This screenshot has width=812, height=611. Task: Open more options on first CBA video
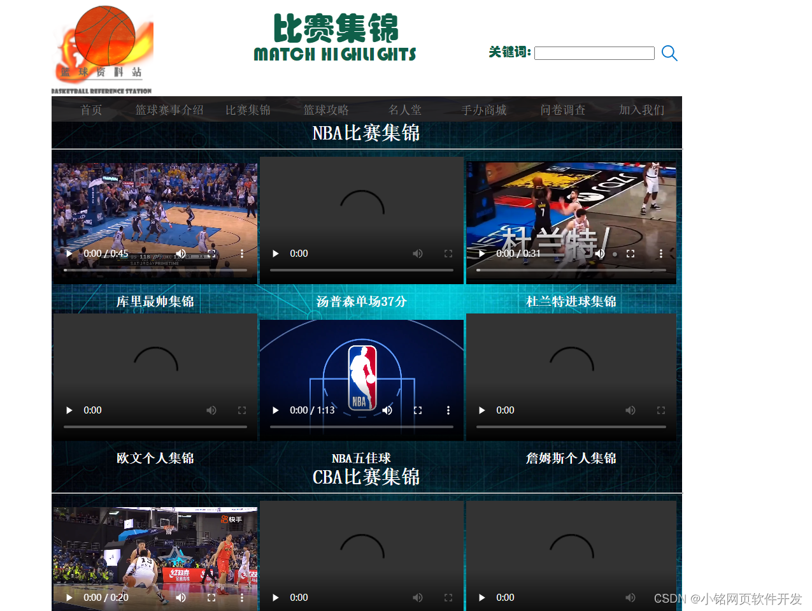click(x=242, y=598)
